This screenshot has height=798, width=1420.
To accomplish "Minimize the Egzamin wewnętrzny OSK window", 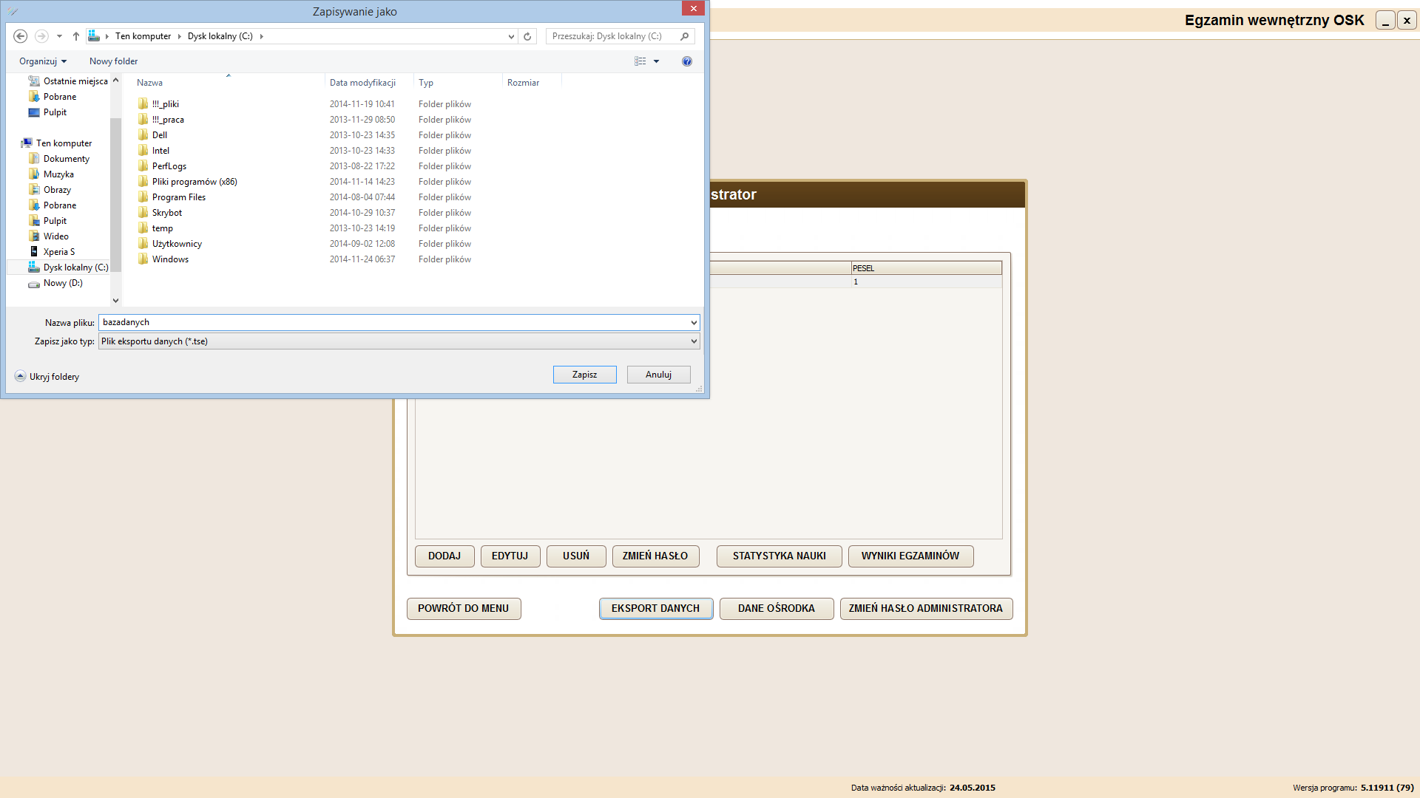I will 1385,21.
